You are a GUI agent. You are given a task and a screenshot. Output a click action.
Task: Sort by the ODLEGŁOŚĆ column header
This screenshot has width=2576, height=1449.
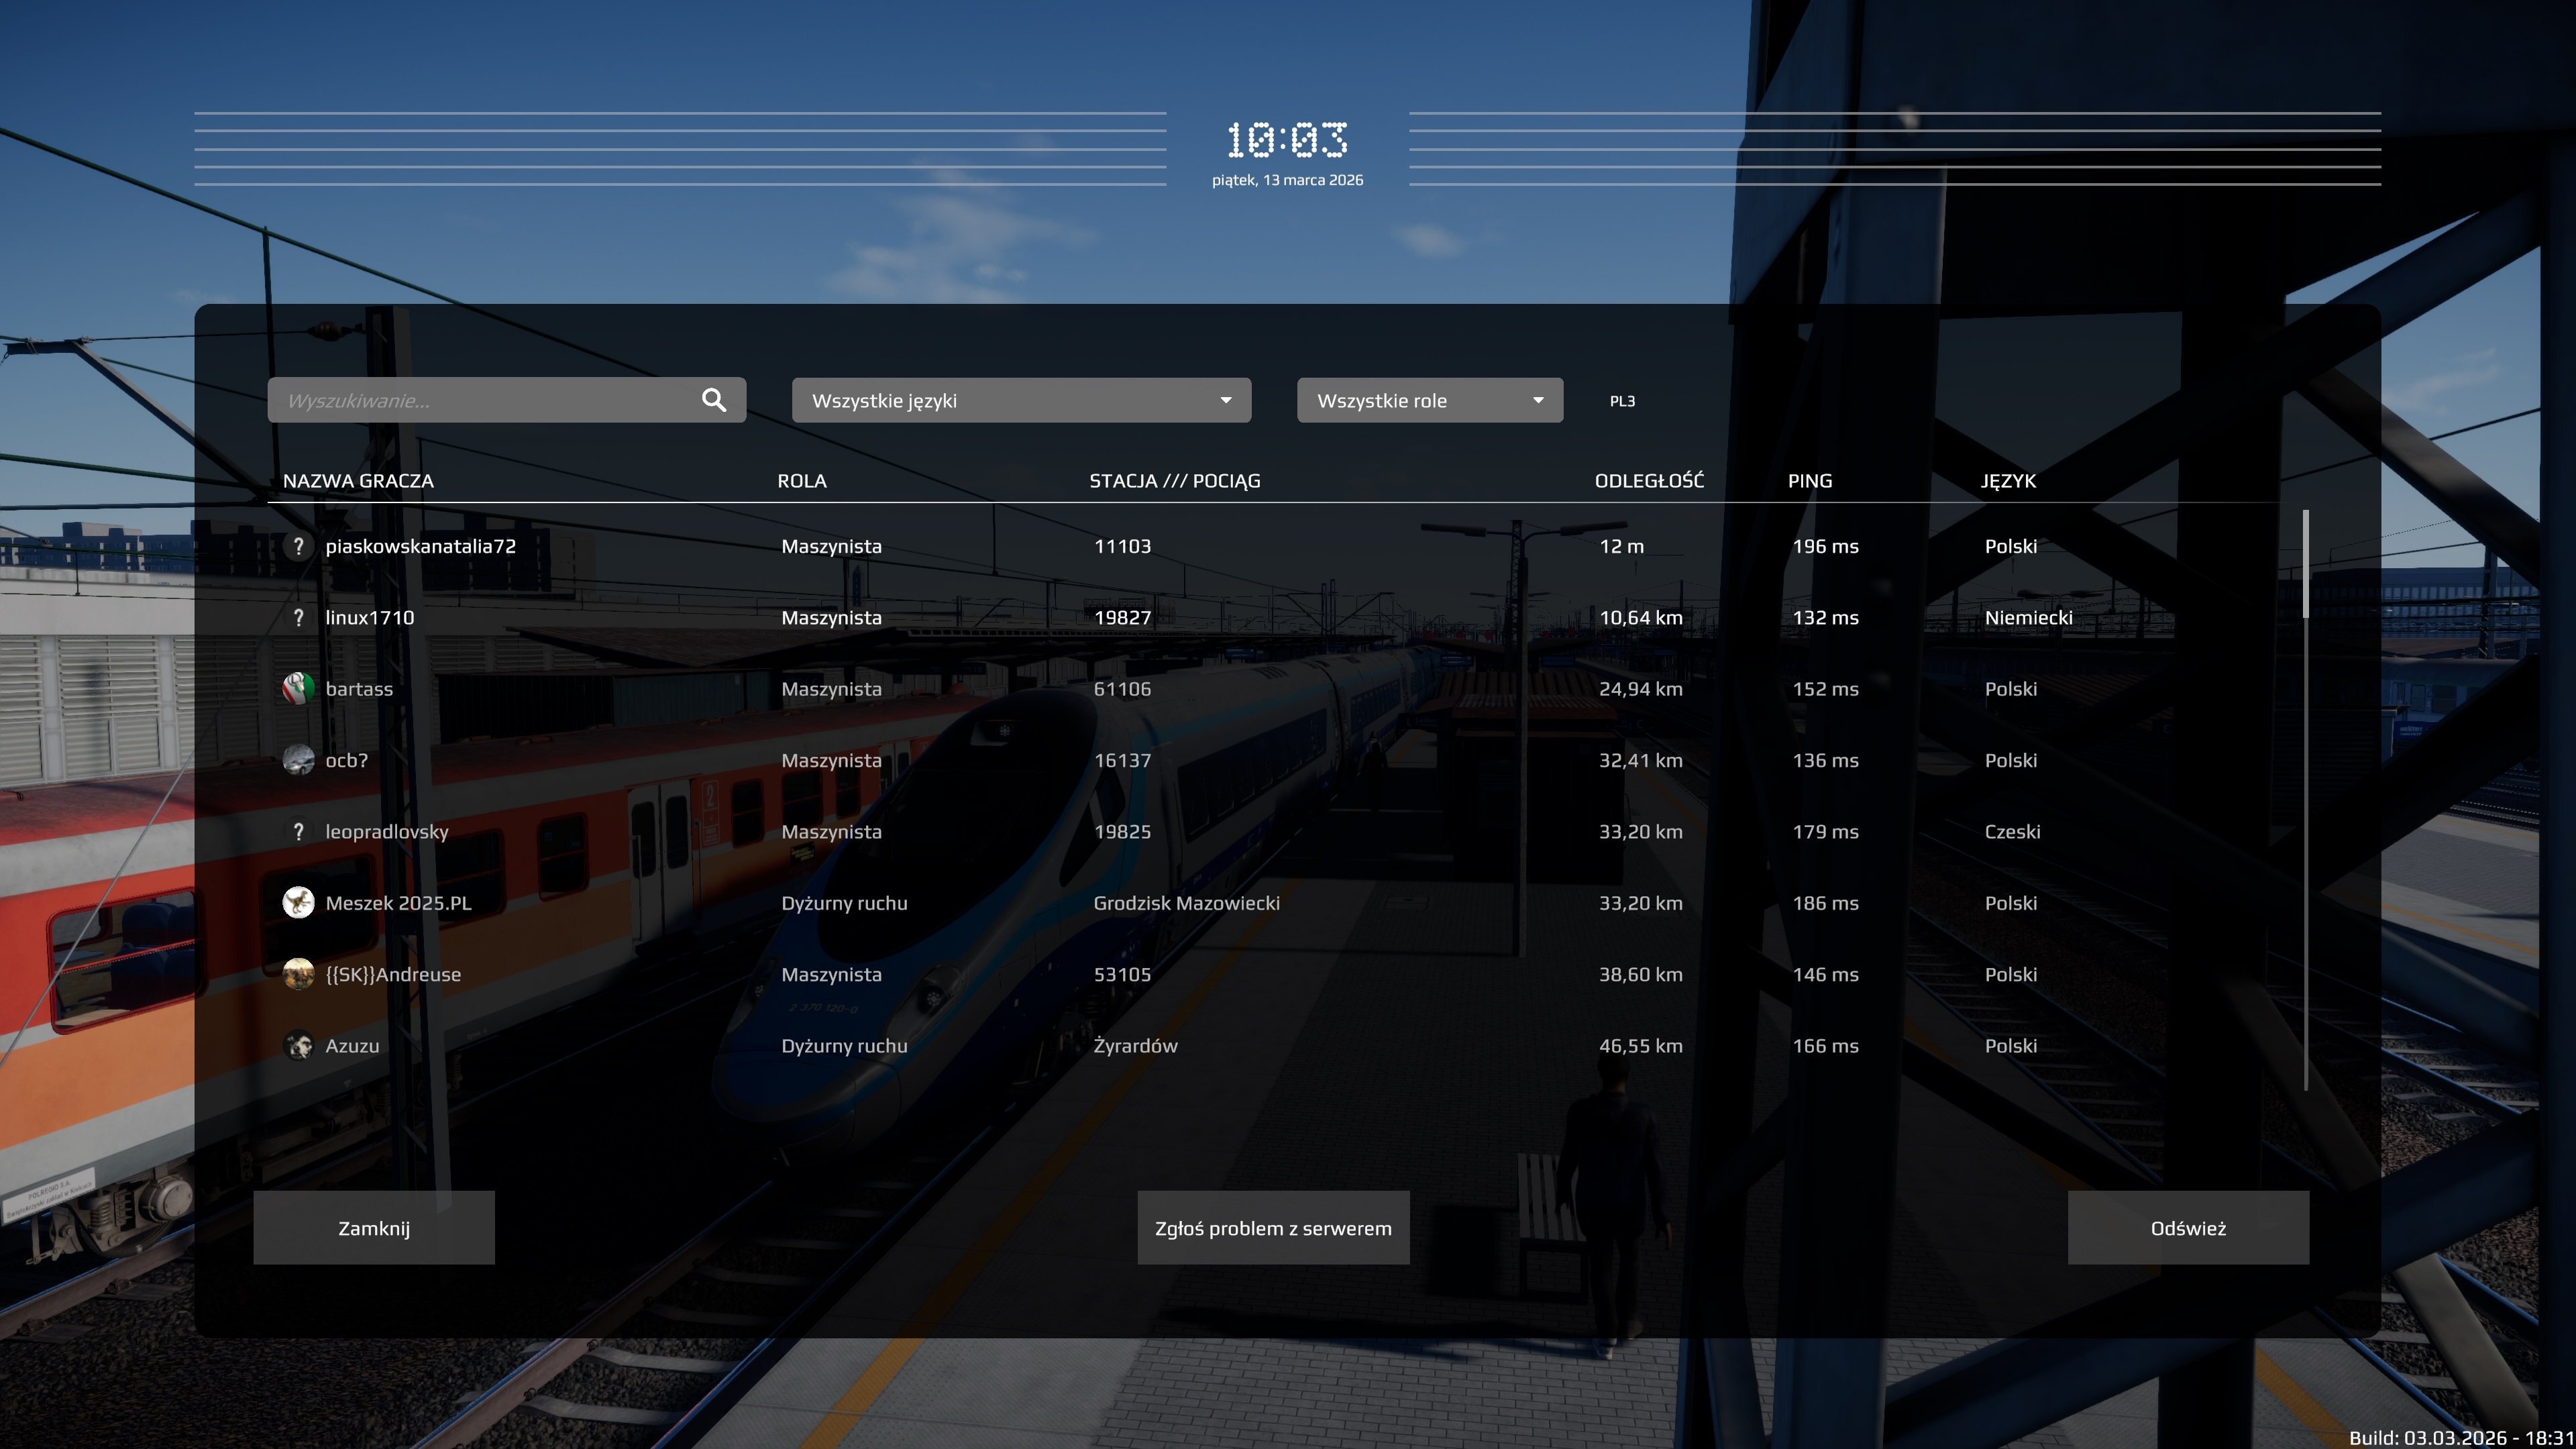(x=1648, y=481)
